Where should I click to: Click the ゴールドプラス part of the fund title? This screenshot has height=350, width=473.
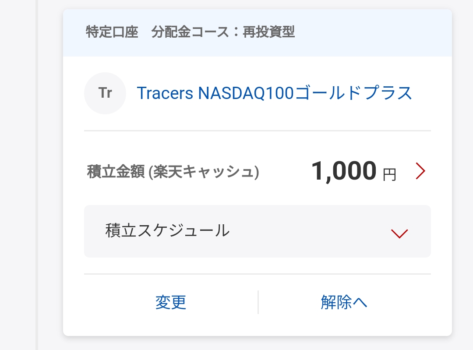[x=353, y=93]
